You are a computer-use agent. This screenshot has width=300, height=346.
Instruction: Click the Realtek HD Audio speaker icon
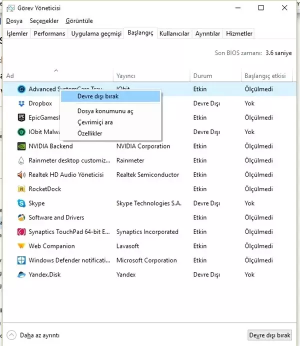pos(21,175)
